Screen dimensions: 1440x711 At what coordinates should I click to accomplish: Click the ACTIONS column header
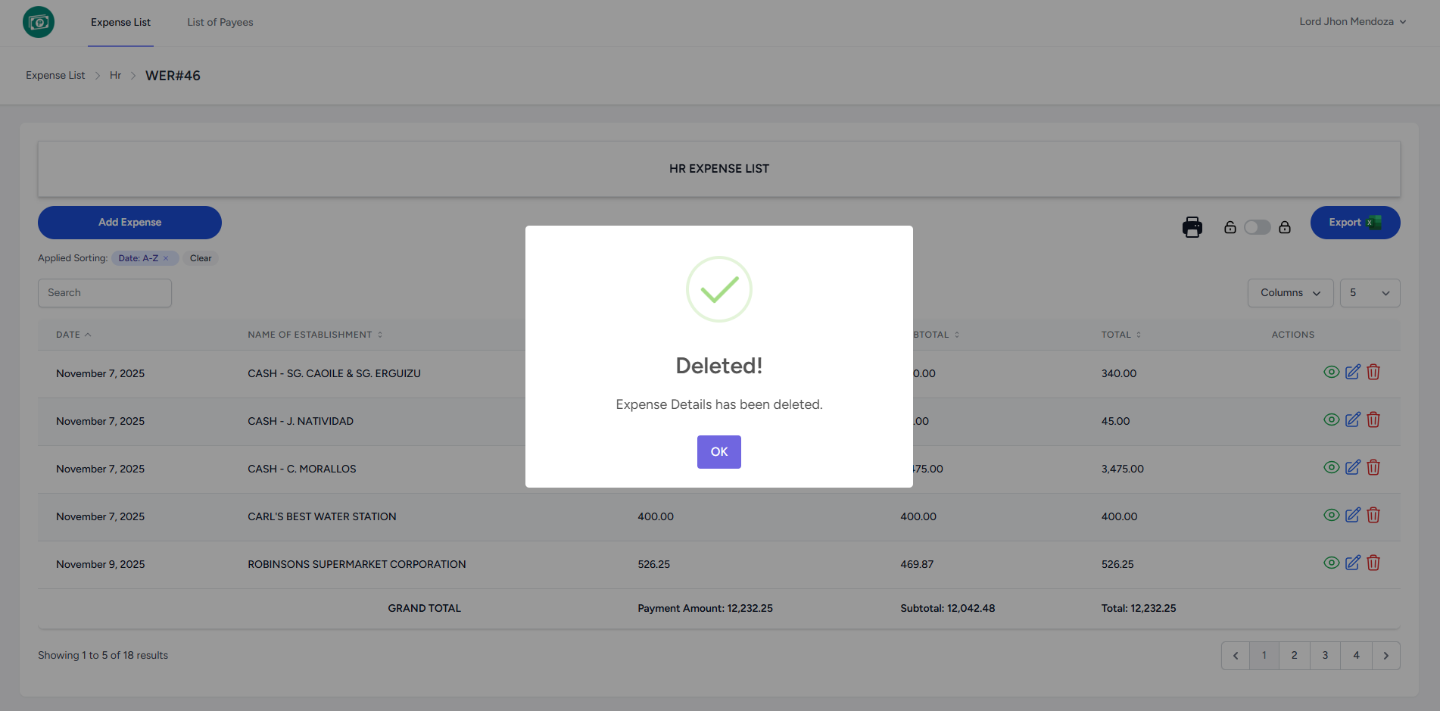point(1293,335)
